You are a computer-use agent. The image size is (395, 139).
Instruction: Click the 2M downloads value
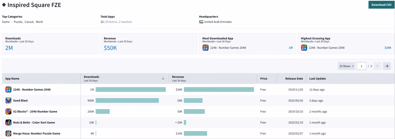click(9, 48)
